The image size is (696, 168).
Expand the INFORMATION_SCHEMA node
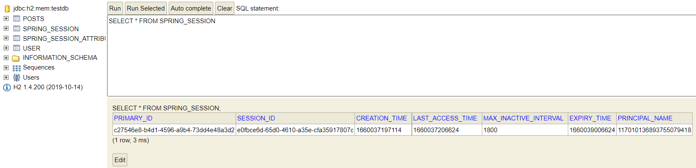[x=6, y=58]
